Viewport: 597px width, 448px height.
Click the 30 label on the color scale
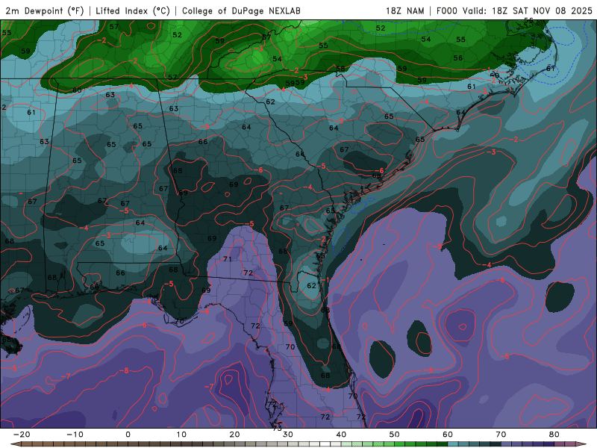tap(288, 435)
